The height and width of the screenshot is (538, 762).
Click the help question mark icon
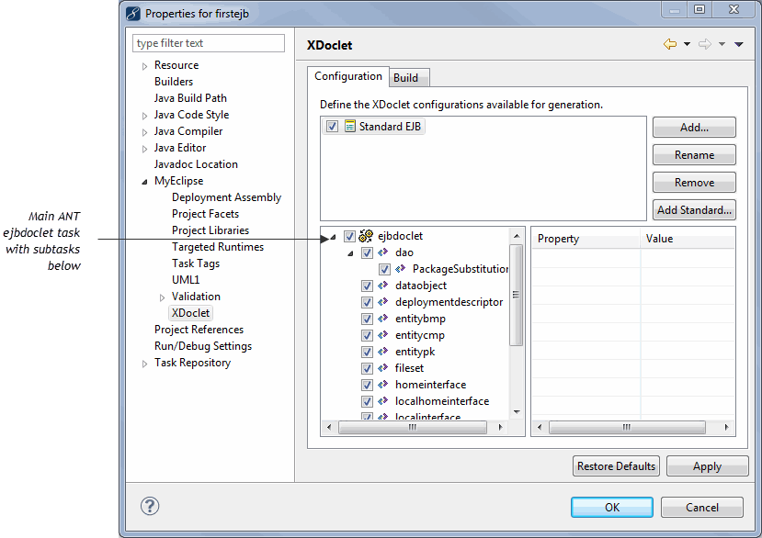click(x=150, y=506)
